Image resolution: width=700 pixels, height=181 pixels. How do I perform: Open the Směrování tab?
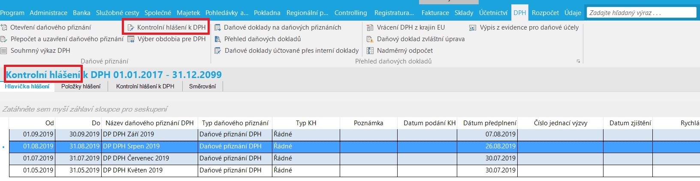point(202,86)
